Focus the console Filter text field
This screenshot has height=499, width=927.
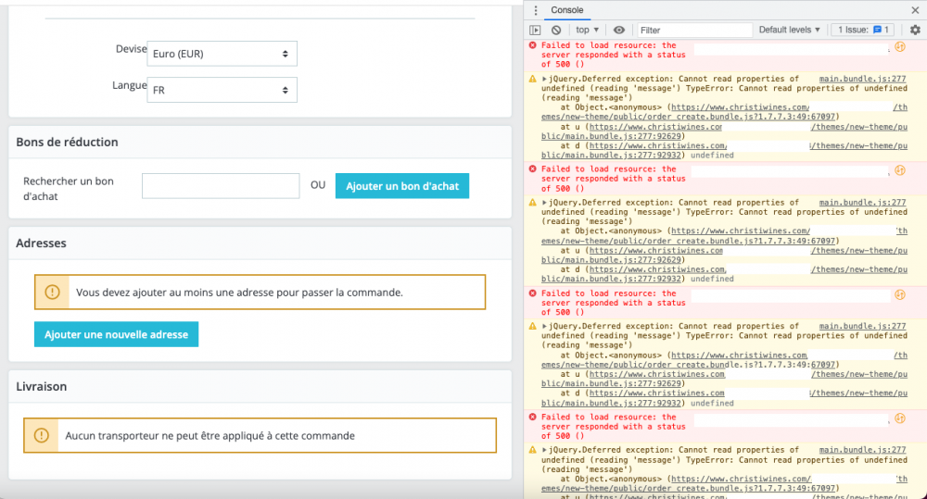693,30
